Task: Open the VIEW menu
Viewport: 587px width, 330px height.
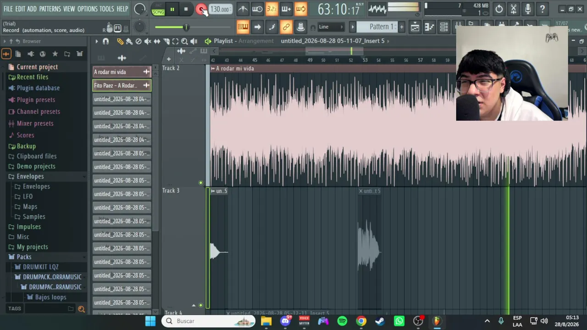Action: (x=69, y=9)
